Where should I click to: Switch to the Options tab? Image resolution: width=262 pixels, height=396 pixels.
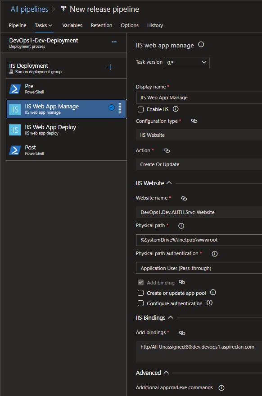130,25
